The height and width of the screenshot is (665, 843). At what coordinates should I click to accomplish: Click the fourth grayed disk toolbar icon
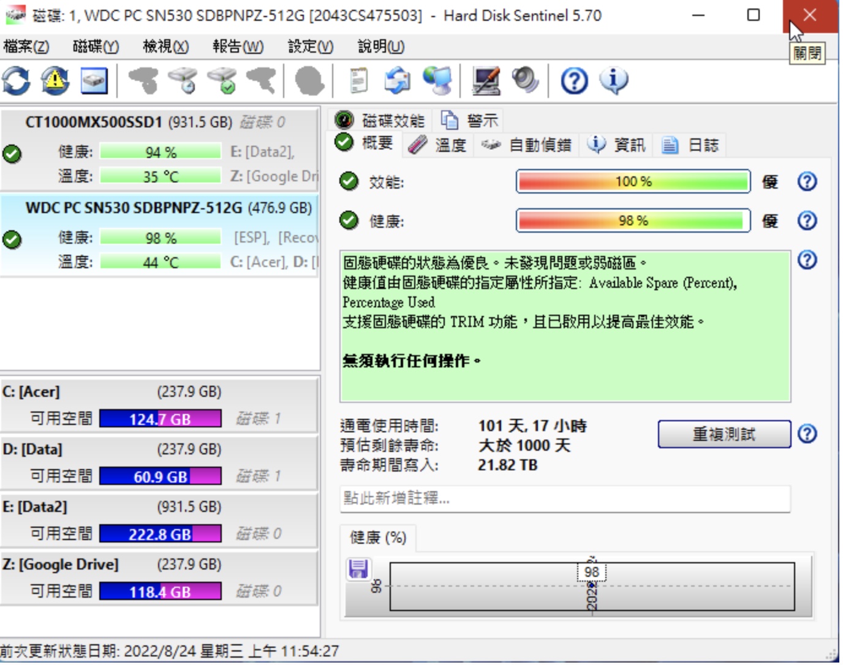click(261, 80)
